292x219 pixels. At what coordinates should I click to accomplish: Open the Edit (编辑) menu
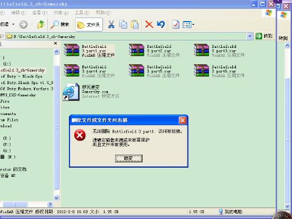coord(18,13)
